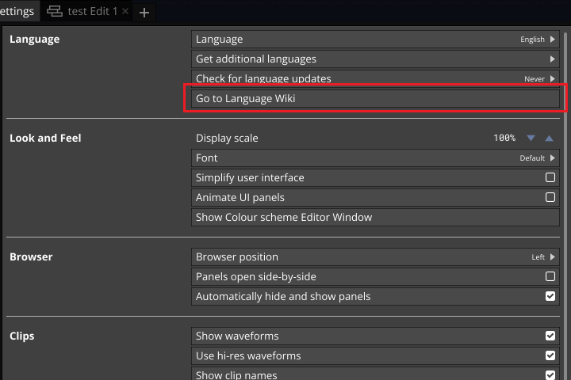The width and height of the screenshot is (571, 380).
Task: Enable Simplify user interface checkbox
Action: (550, 177)
